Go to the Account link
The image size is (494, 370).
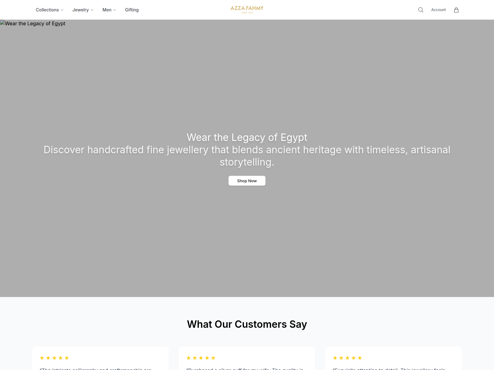(438, 10)
